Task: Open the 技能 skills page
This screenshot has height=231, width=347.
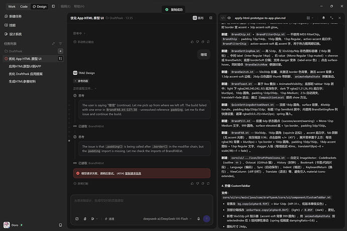Action: point(10,25)
